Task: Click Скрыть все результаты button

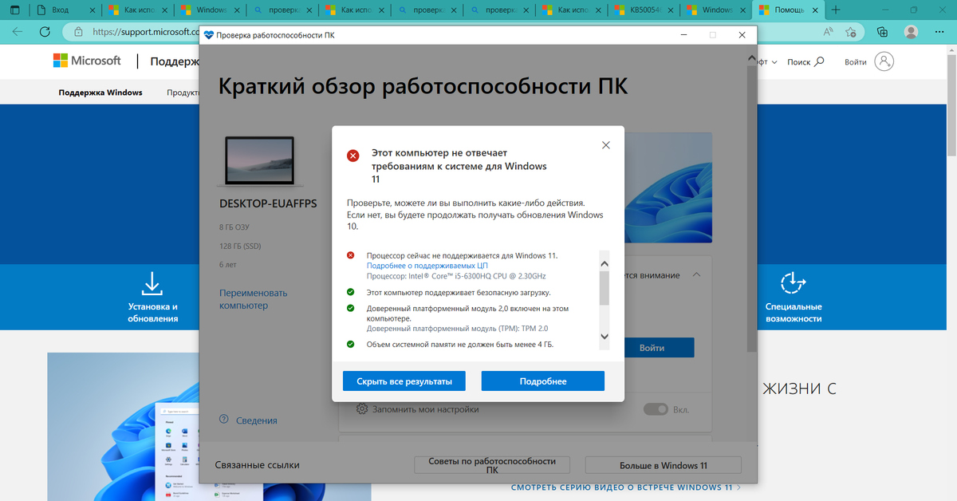Action: click(404, 381)
